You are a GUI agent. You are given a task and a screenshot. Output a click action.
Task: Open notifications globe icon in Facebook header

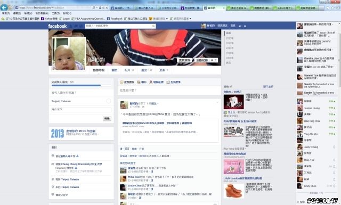pyautogui.click(x=81, y=26)
